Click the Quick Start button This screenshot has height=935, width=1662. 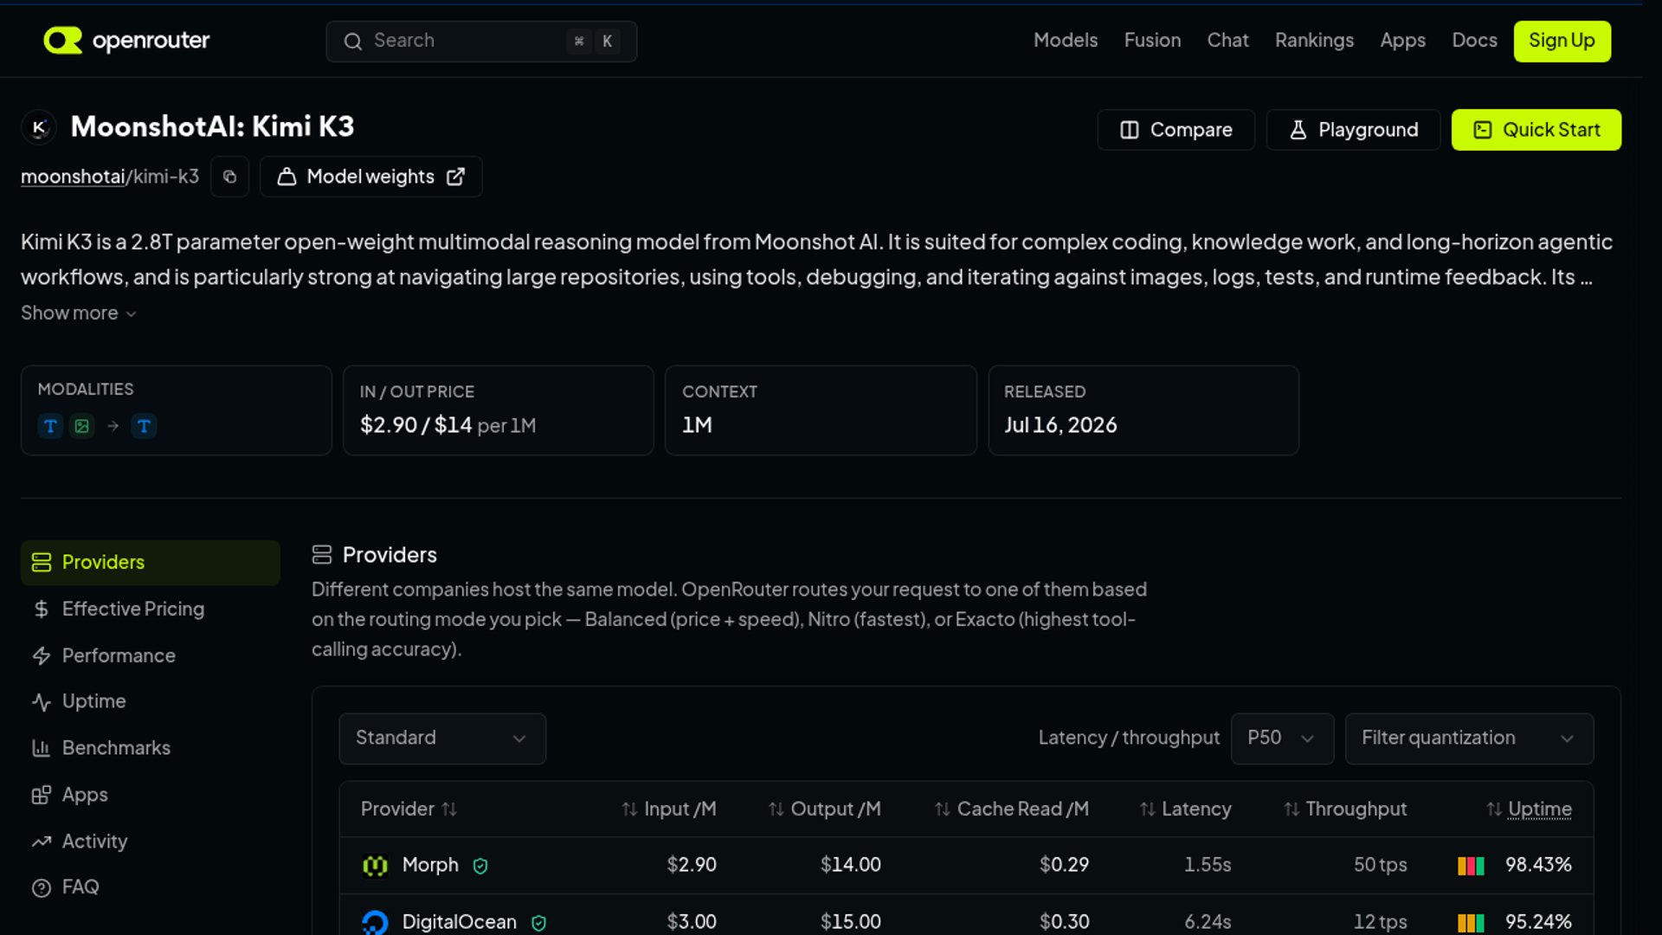tap(1536, 130)
